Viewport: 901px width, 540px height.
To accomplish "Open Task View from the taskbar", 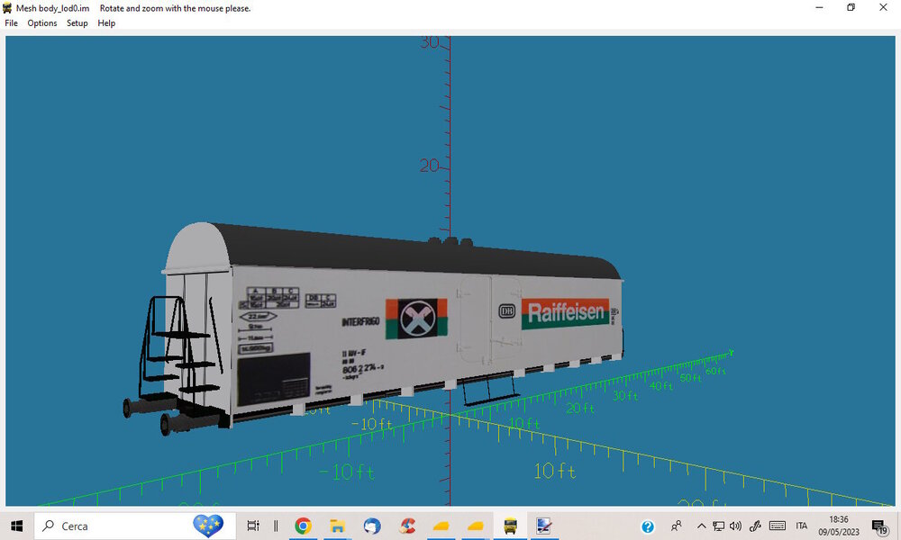I will 253,526.
